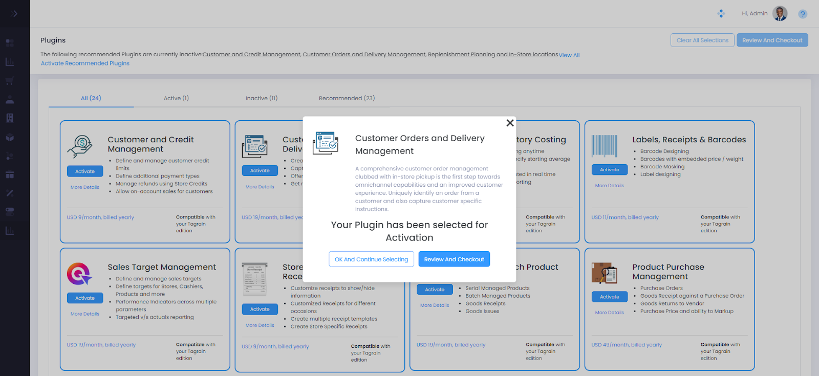Click 'USD 49/month, billed yearly' price
Viewport: 819px width, 376px height.
click(x=627, y=345)
